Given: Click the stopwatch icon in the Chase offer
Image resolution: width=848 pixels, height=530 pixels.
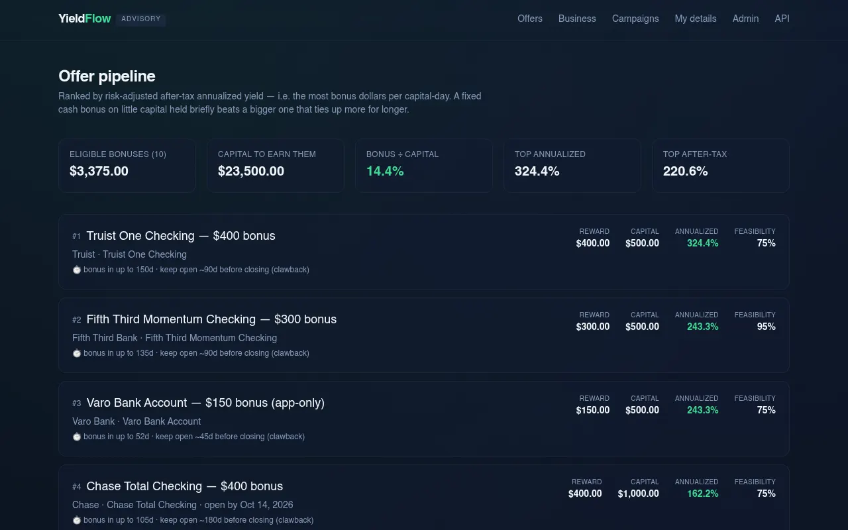Looking at the screenshot, I should [x=77, y=520].
